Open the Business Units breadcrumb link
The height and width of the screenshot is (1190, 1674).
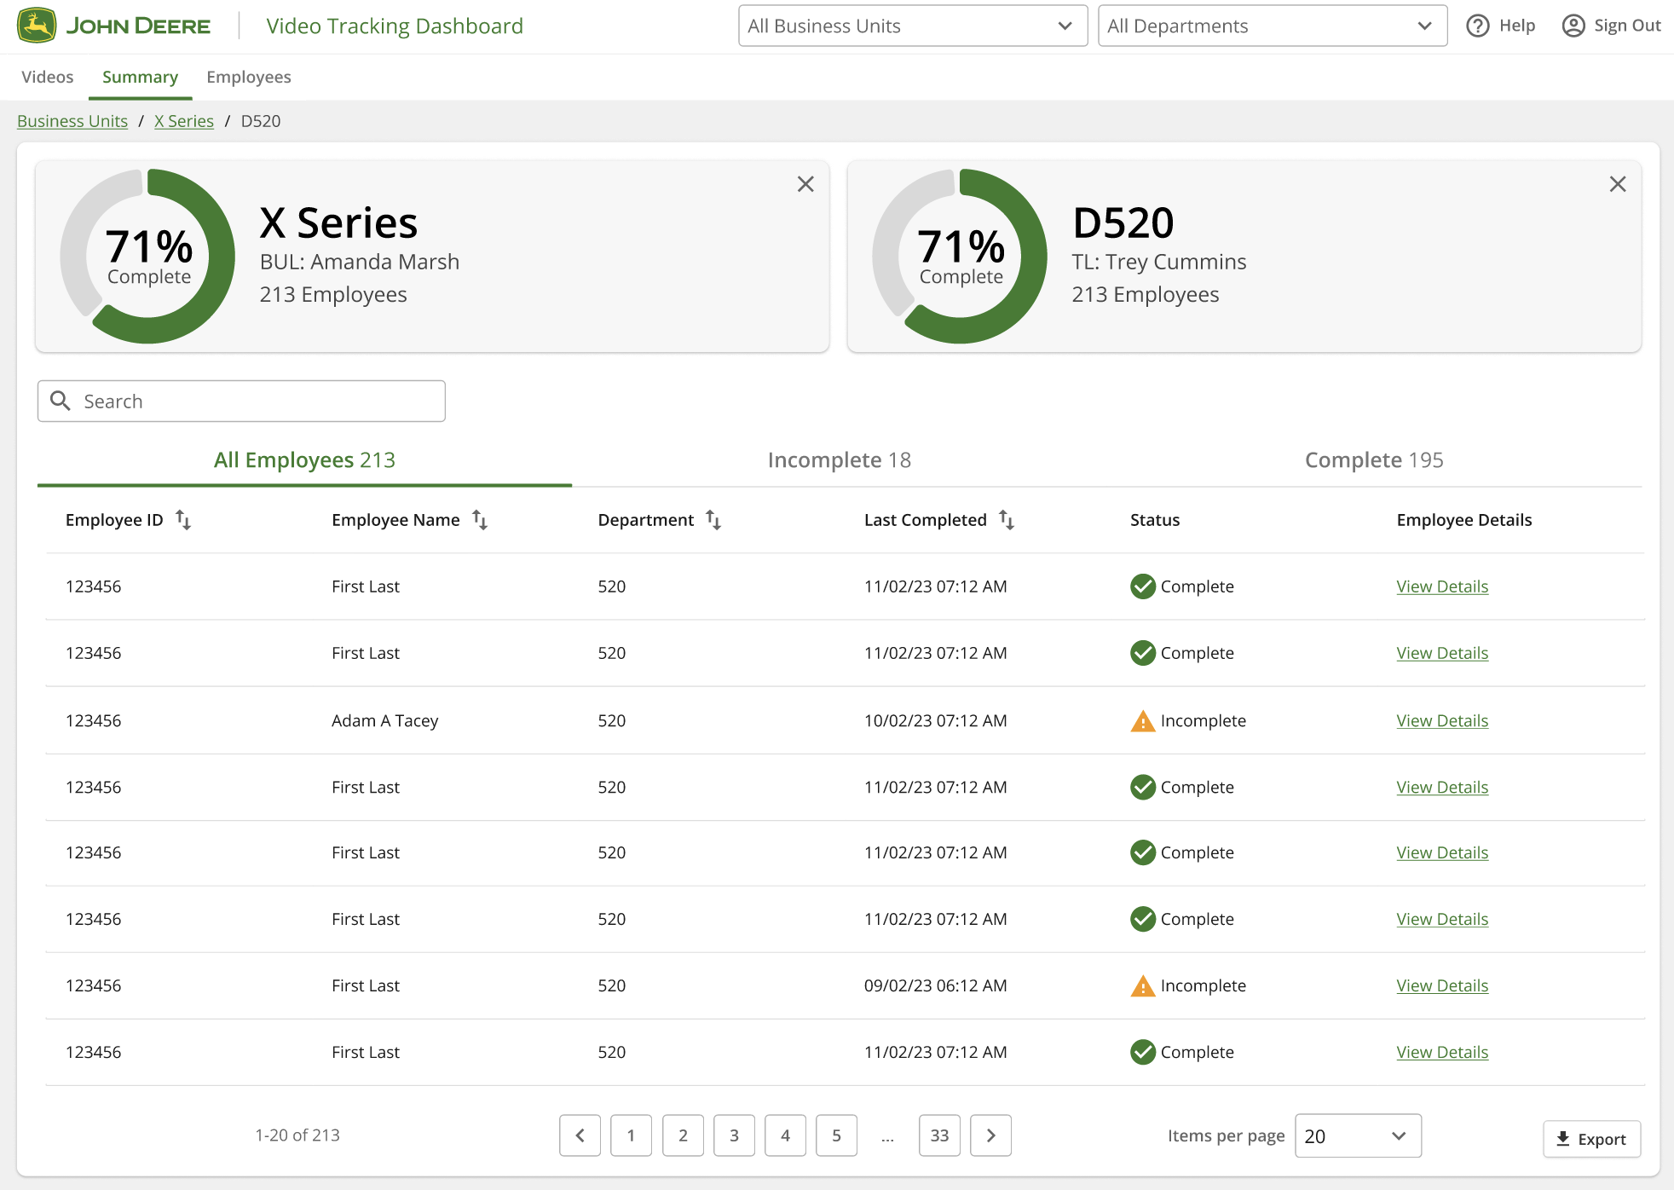click(72, 121)
